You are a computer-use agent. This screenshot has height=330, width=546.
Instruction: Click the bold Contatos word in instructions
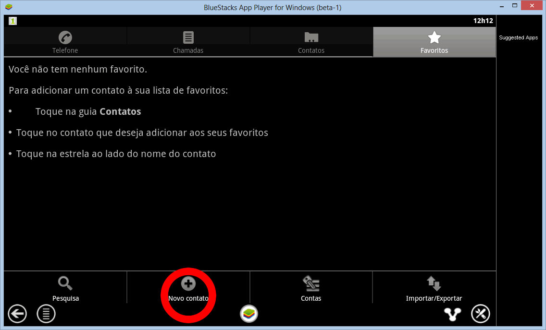click(x=120, y=111)
